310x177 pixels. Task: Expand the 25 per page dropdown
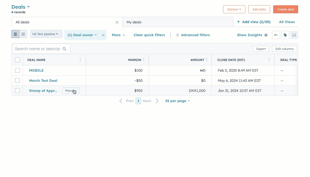[x=177, y=101]
